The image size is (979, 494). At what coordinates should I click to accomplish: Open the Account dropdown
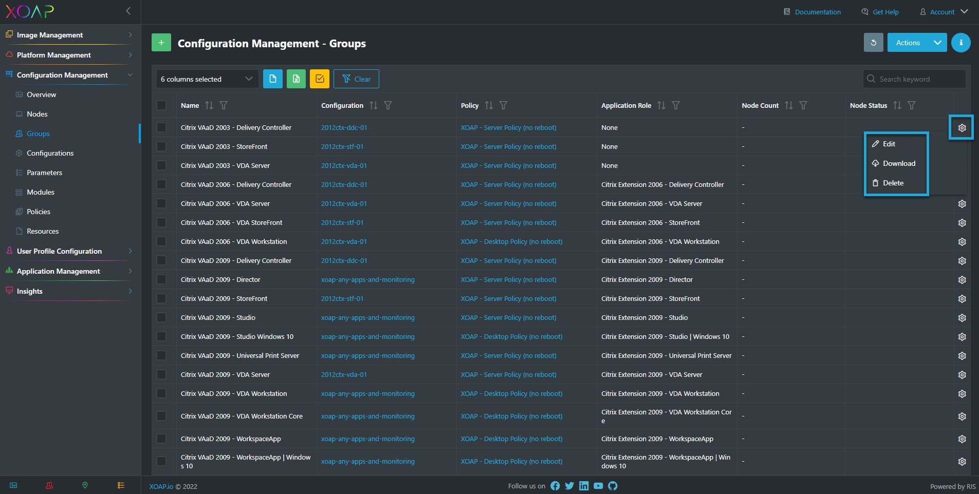tap(944, 12)
